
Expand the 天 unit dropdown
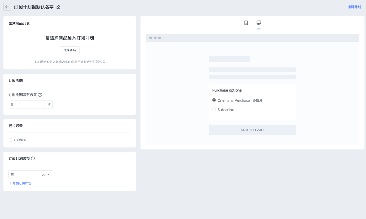[x=46, y=174]
